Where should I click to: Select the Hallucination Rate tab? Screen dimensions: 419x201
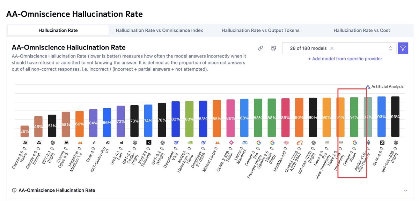coord(58,30)
